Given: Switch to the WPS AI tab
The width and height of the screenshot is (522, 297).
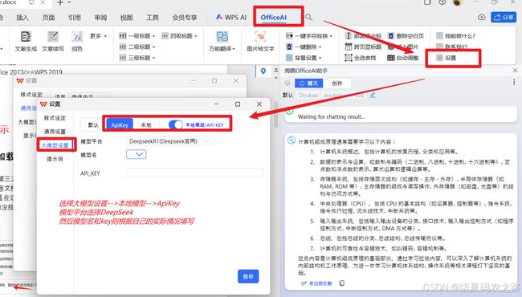Looking at the screenshot, I should tap(231, 18).
